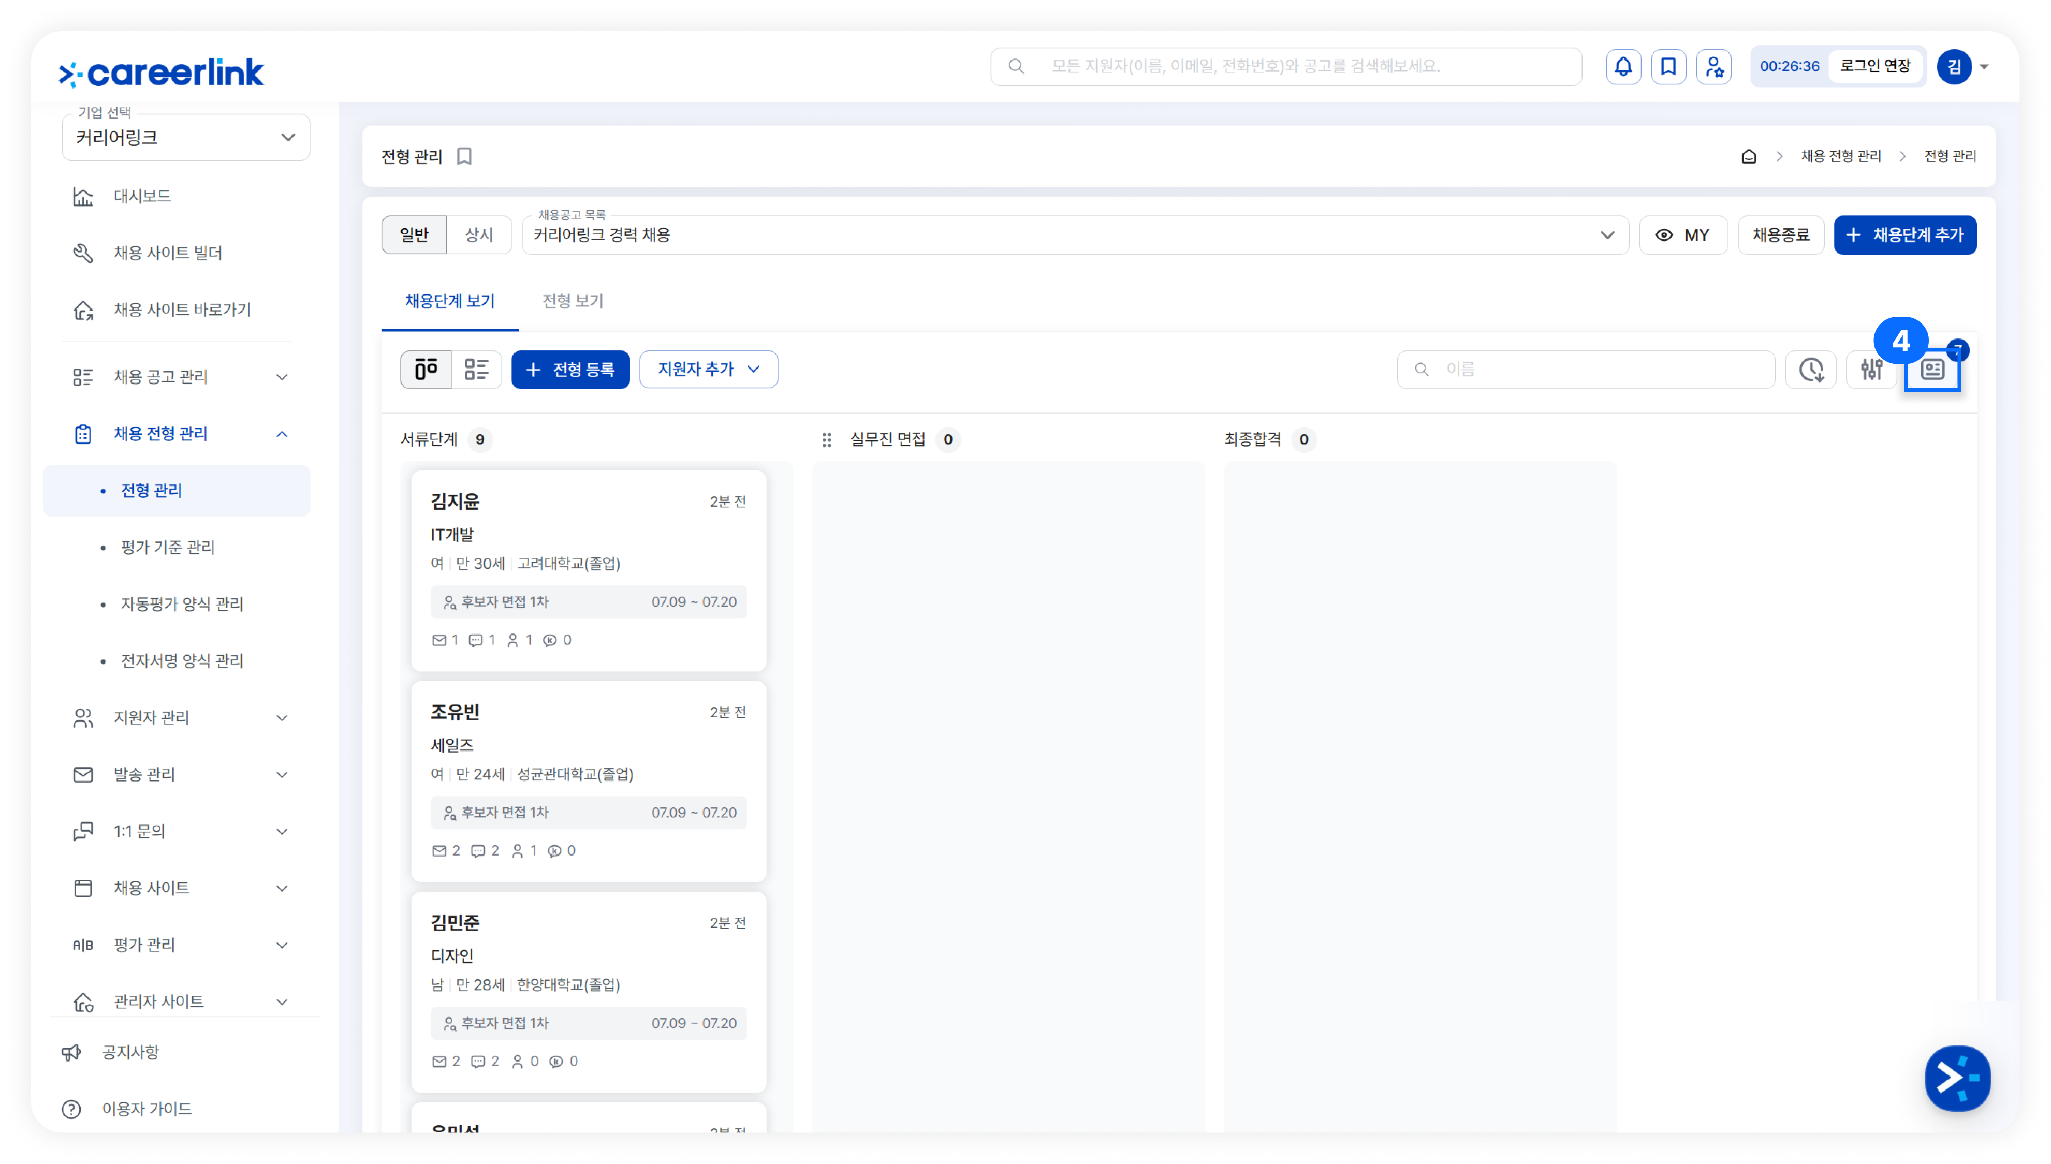Expand 평가 관리 menu

click(282, 945)
